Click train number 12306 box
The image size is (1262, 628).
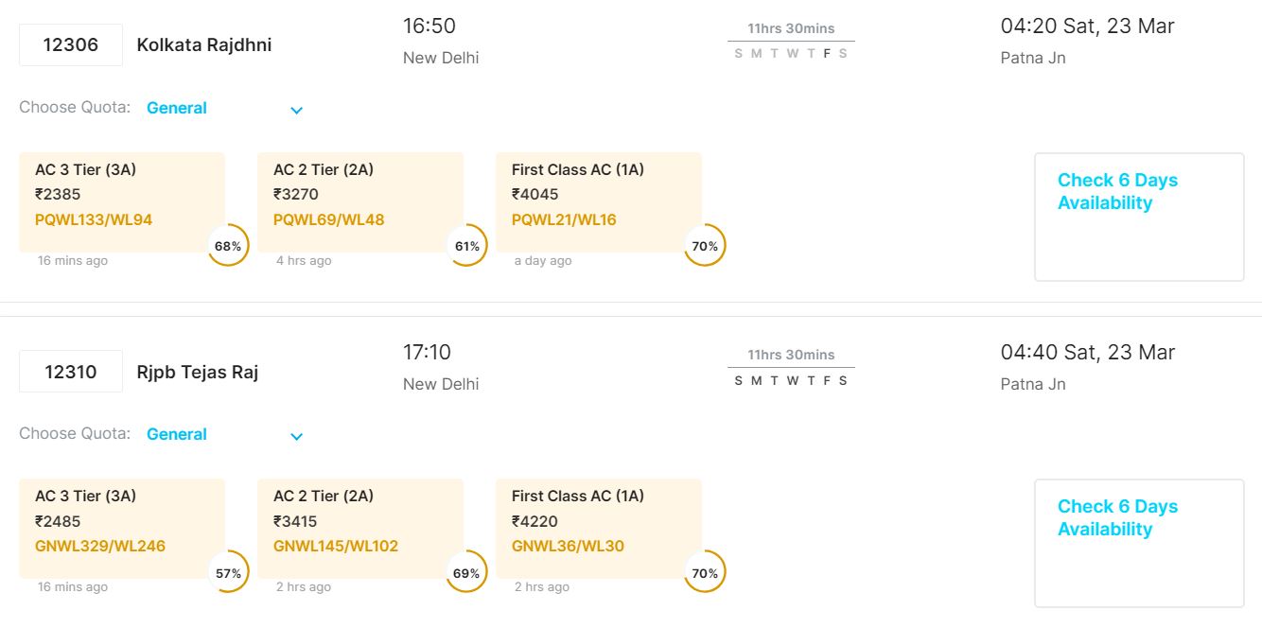click(71, 44)
